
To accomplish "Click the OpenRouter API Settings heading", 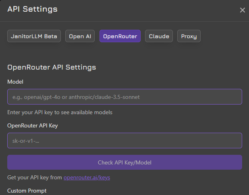I will (x=52, y=67).
